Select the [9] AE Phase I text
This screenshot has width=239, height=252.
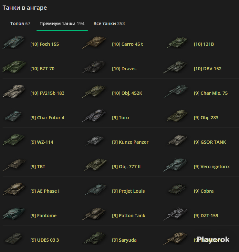coord(45,191)
